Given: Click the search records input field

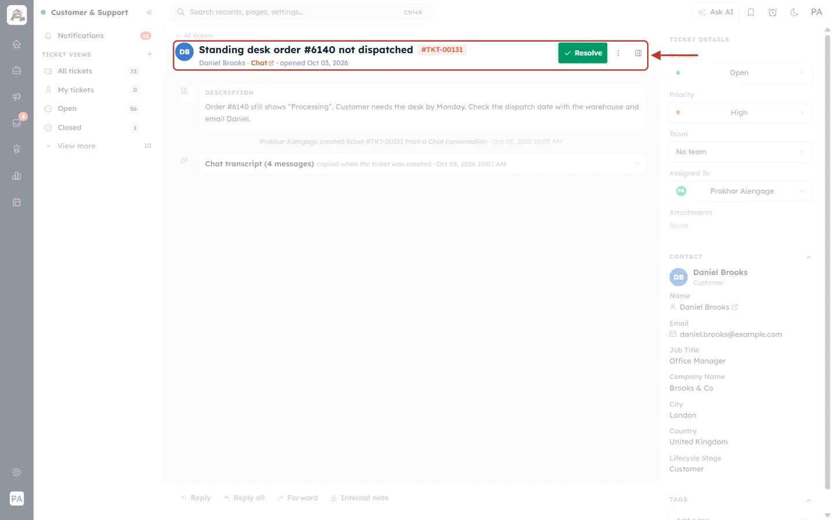Looking at the screenshot, I should tap(301, 12).
